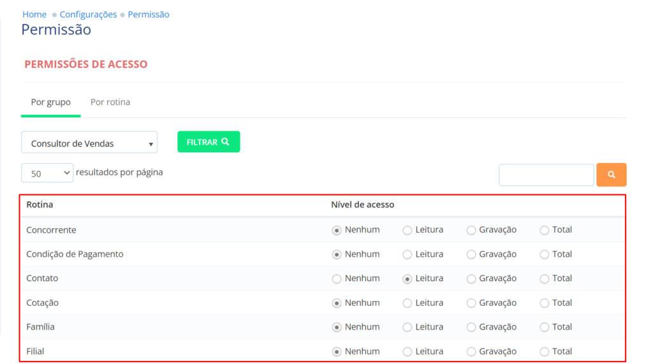Click the Família row name

coord(40,327)
